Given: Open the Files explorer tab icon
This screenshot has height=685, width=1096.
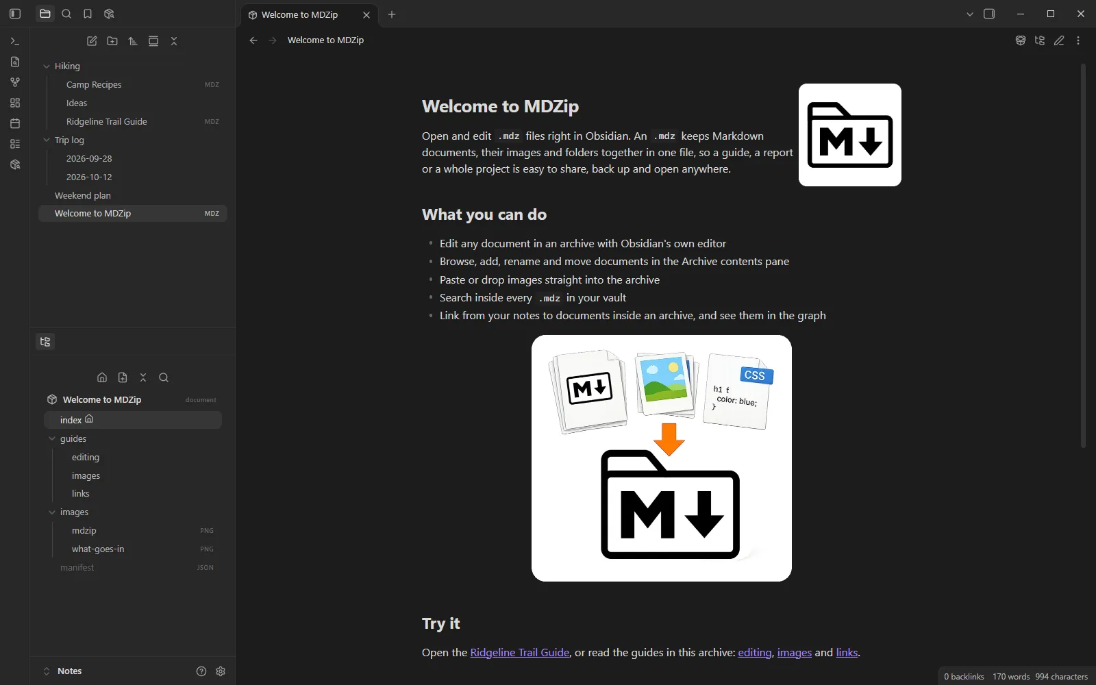Looking at the screenshot, I should click(45, 14).
